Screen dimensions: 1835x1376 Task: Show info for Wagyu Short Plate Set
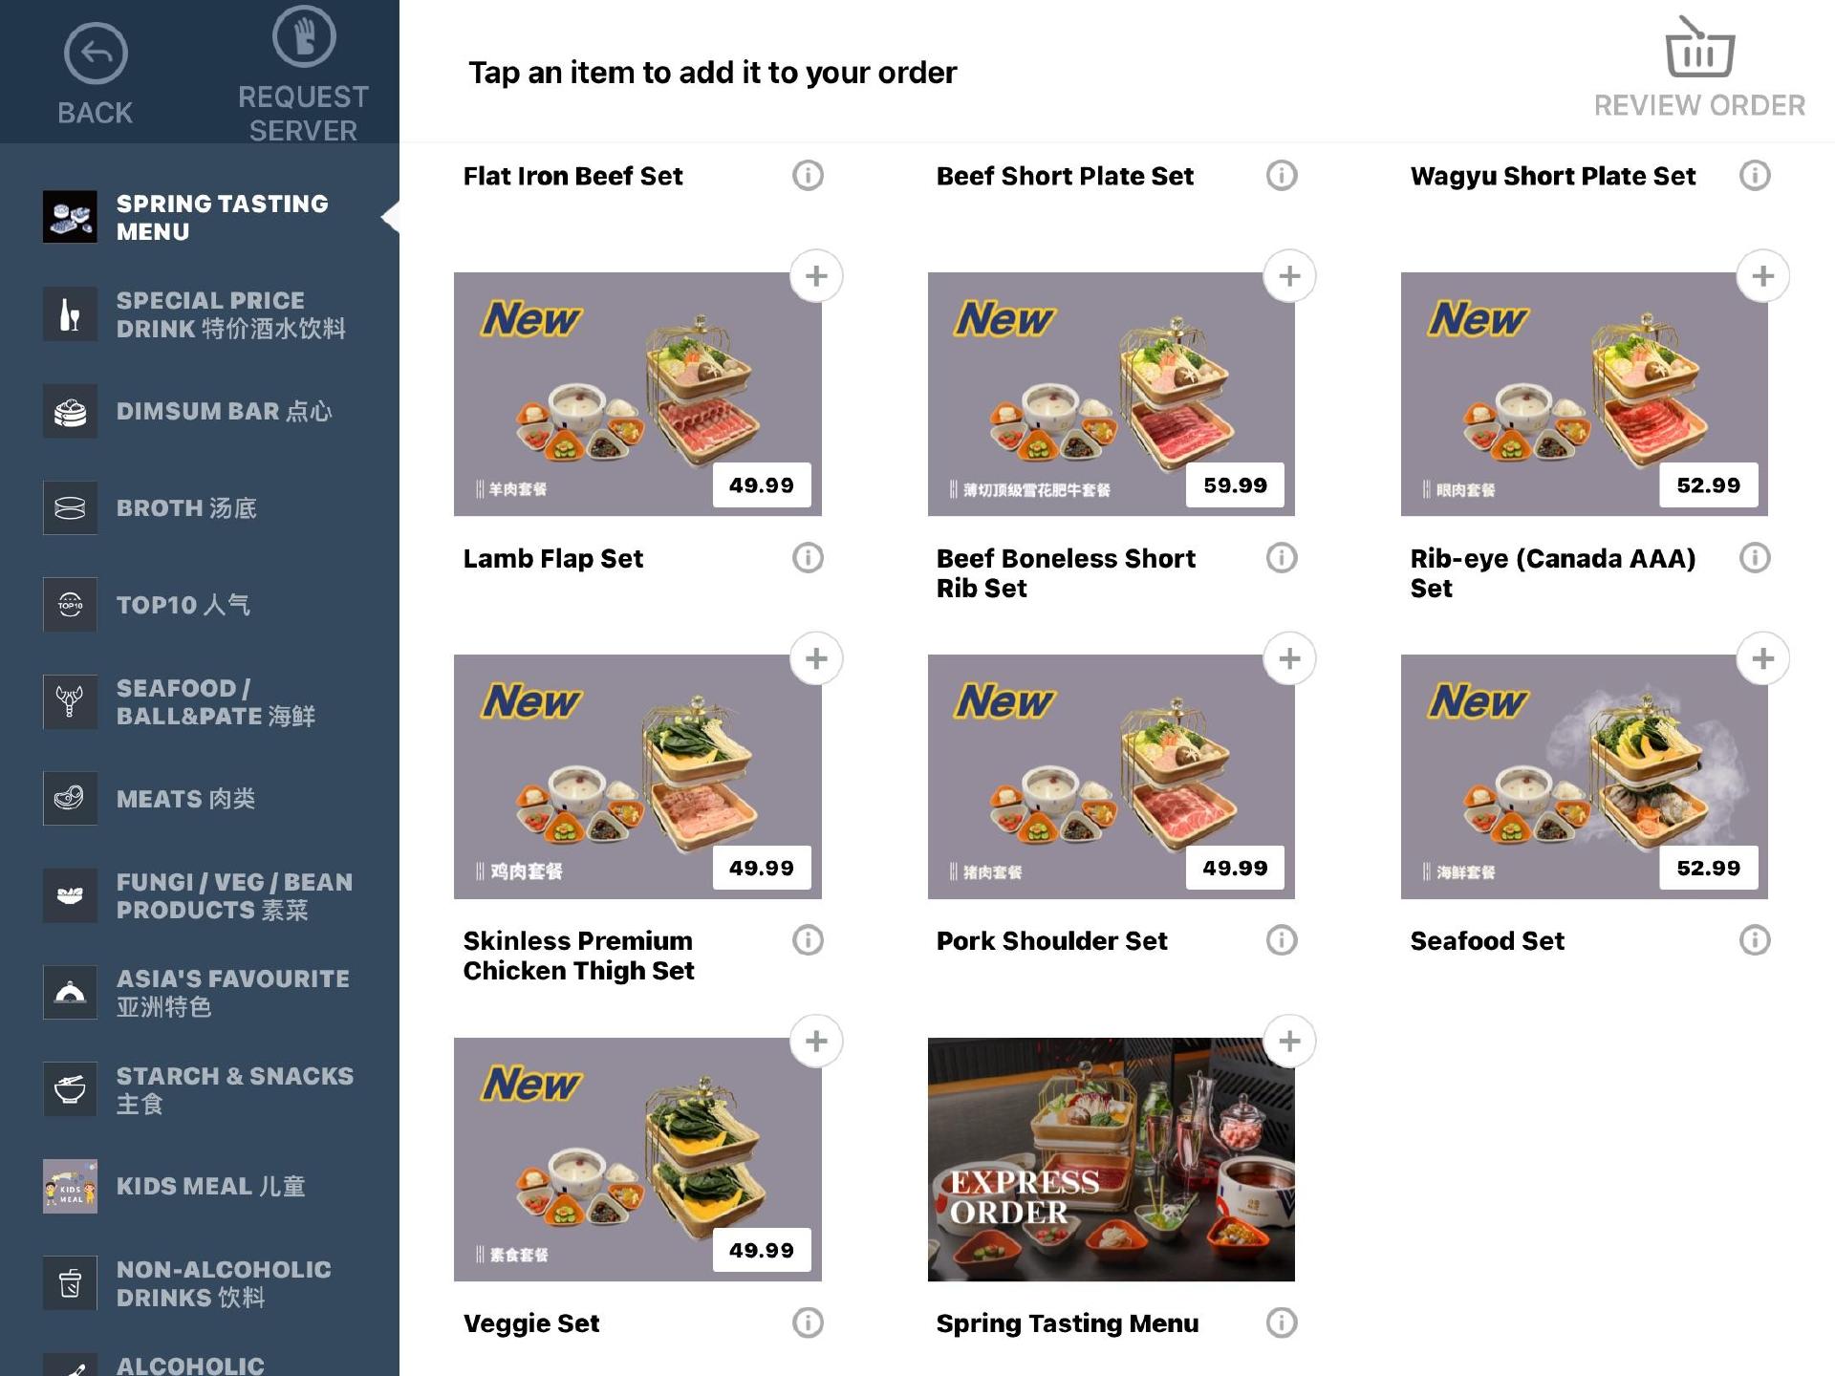(1755, 176)
